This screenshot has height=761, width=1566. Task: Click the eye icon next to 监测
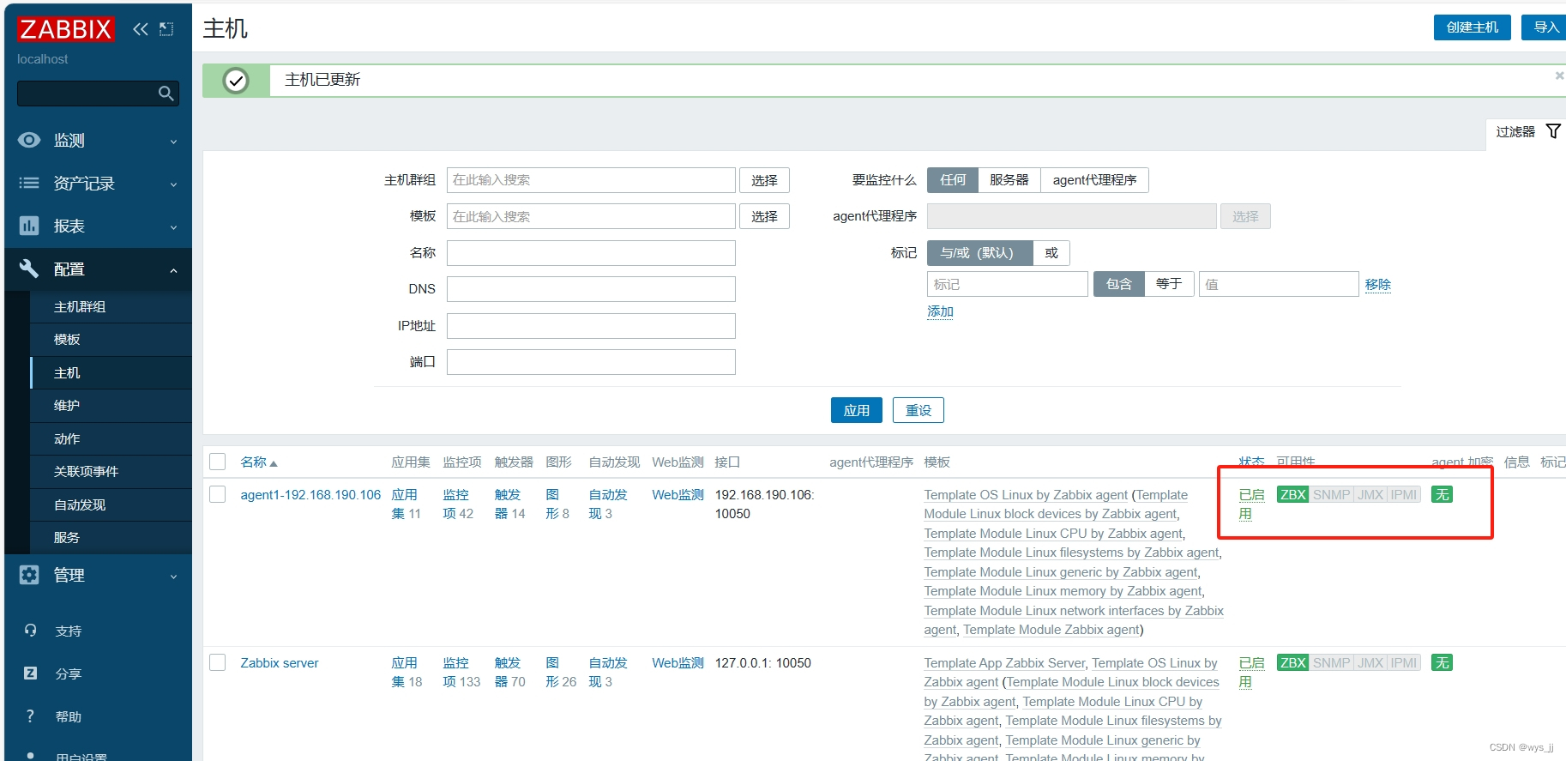click(x=29, y=140)
